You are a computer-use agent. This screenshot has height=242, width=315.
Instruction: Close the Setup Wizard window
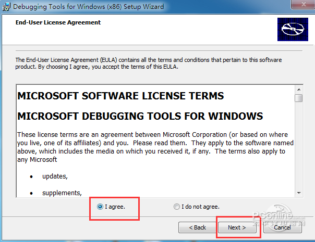(x=303, y=4)
